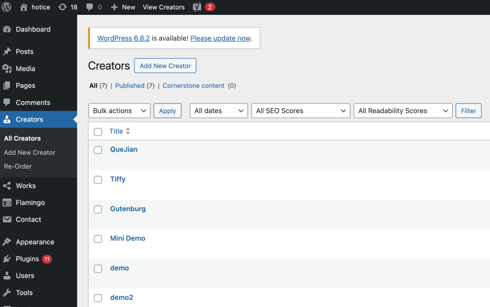Click the Plugins plug icon in the sidebar
This screenshot has width=490, height=307.
click(x=7, y=259)
